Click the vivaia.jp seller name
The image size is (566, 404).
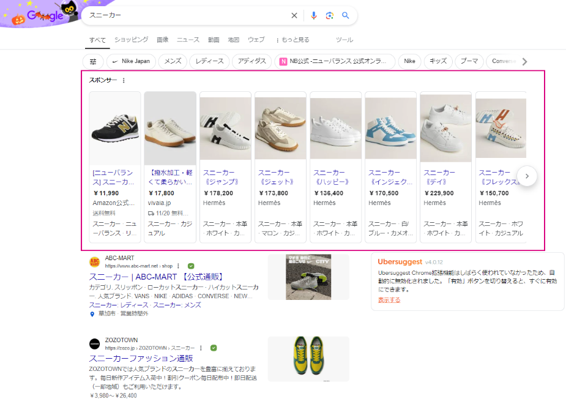click(x=159, y=203)
